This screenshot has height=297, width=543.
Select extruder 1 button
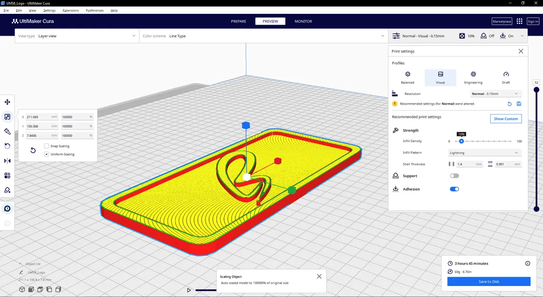(7, 209)
